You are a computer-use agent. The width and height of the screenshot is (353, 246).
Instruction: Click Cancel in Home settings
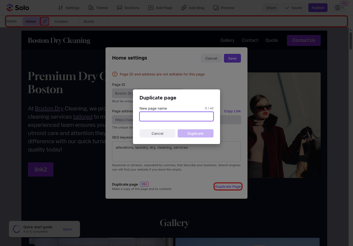211,58
